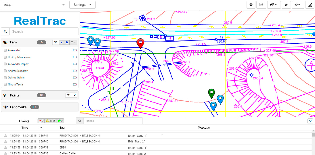
Task: Open the Mine location dropdown
Action: 34,5
